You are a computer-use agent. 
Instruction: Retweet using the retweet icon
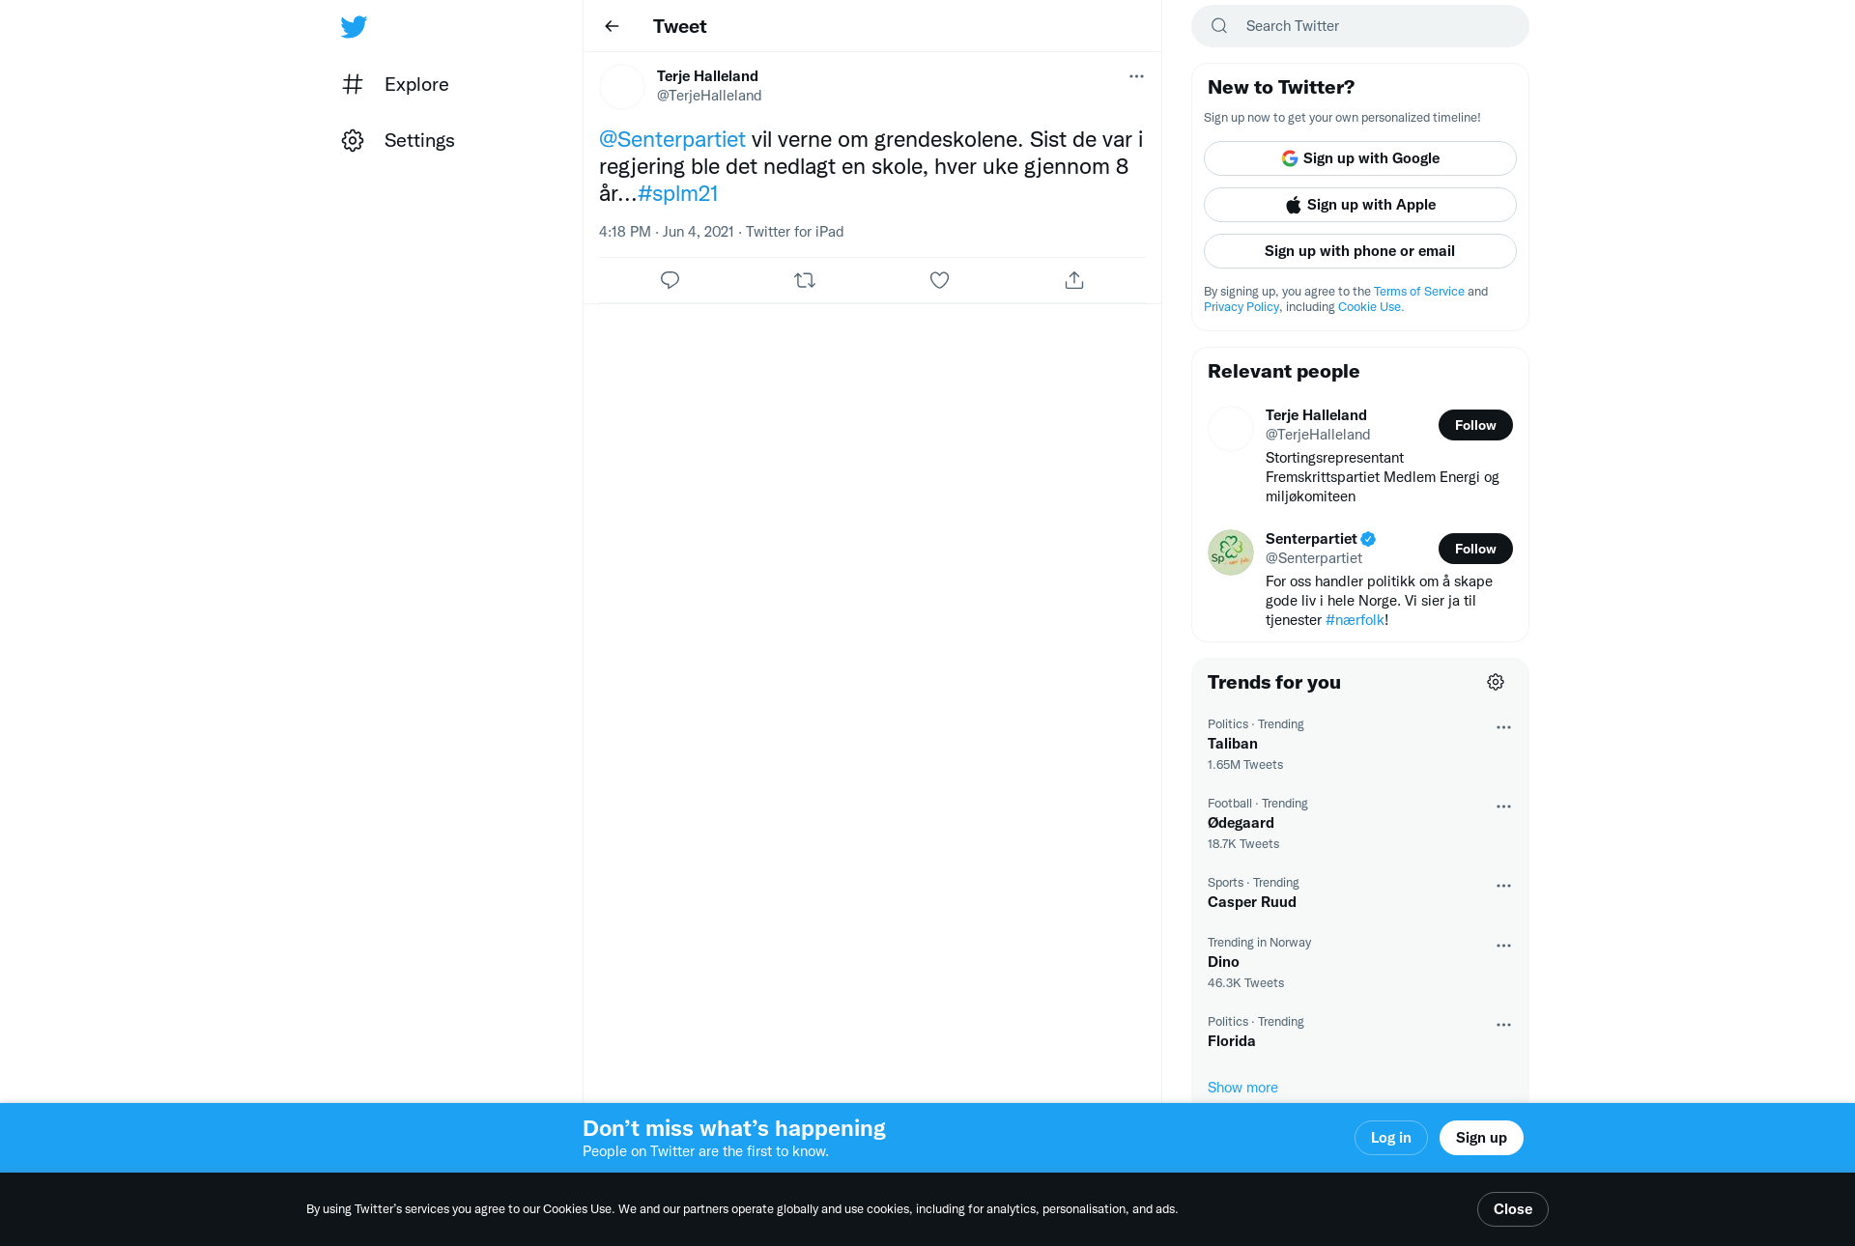point(805,280)
